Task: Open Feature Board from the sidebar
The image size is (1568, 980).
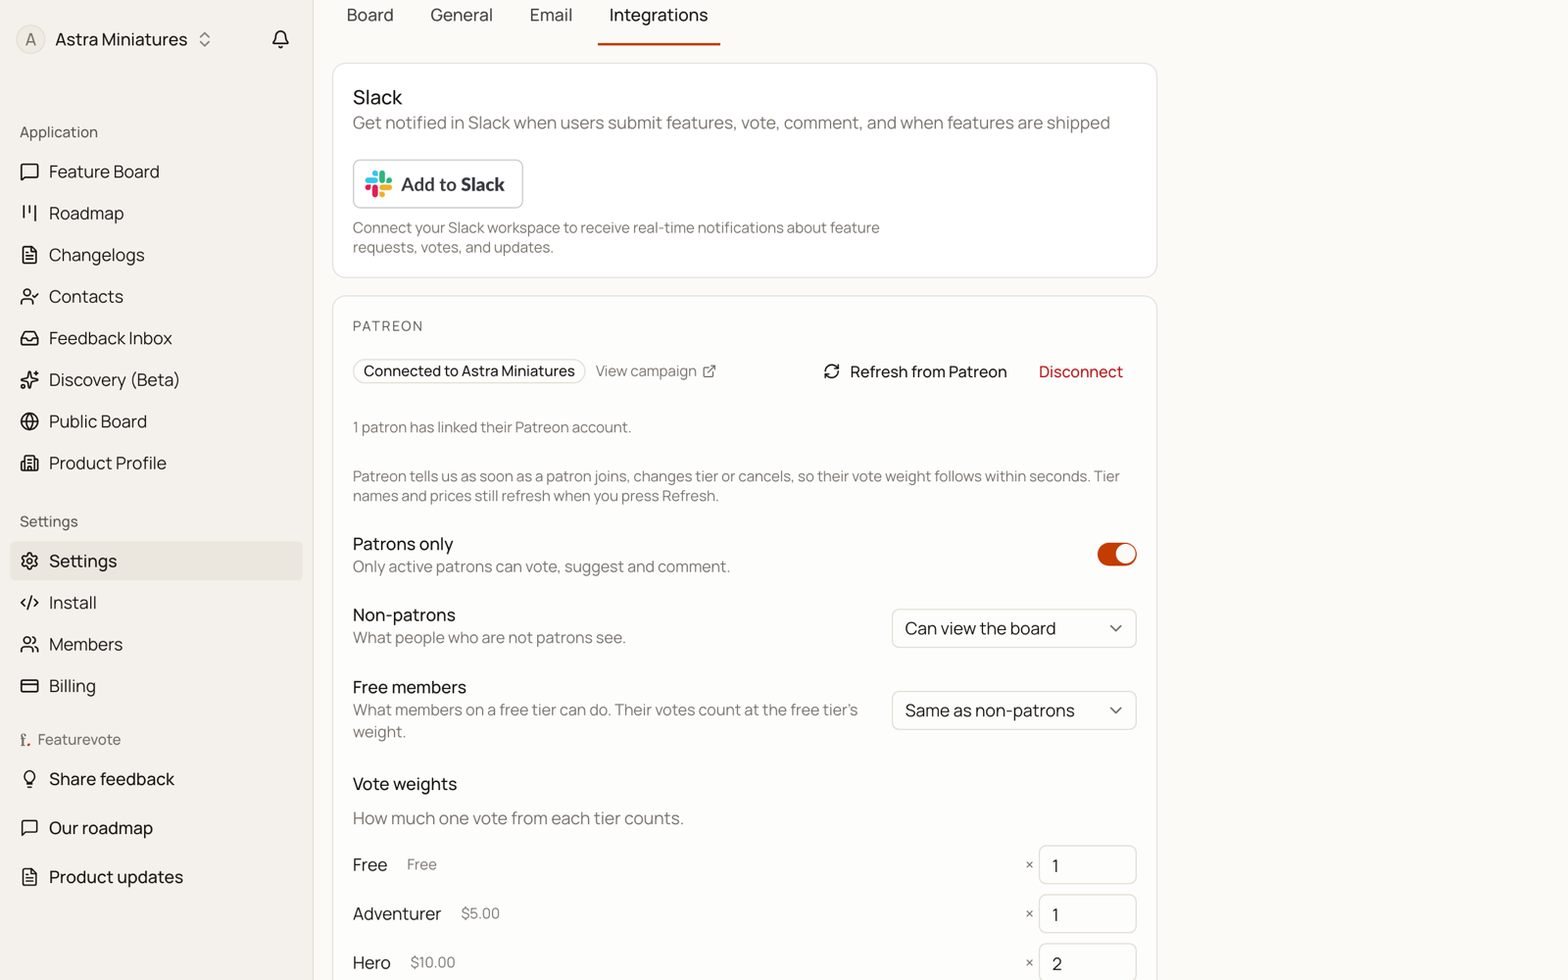Action: (156, 171)
